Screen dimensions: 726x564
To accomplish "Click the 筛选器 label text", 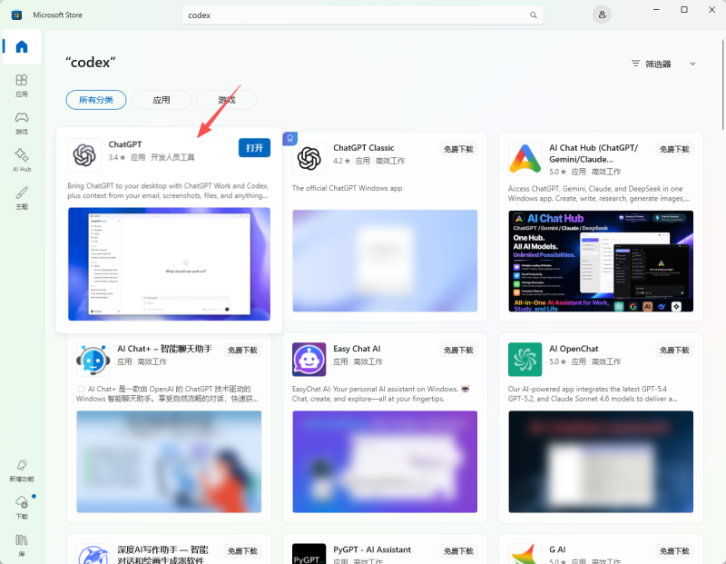I will [x=658, y=64].
